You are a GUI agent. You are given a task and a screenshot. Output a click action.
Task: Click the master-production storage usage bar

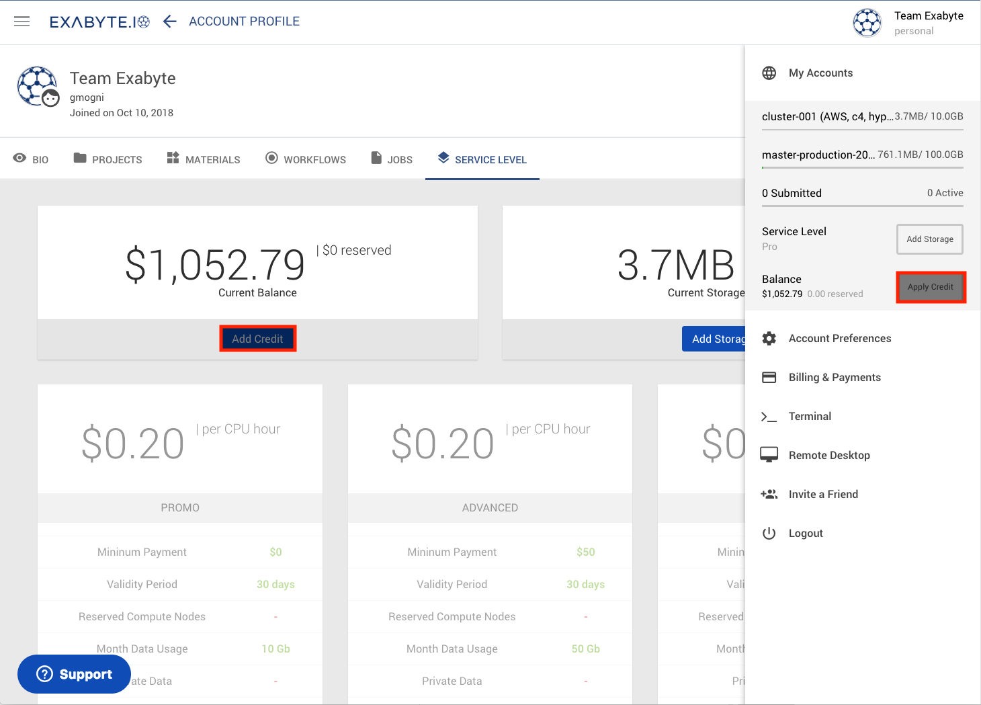pyautogui.click(x=862, y=167)
